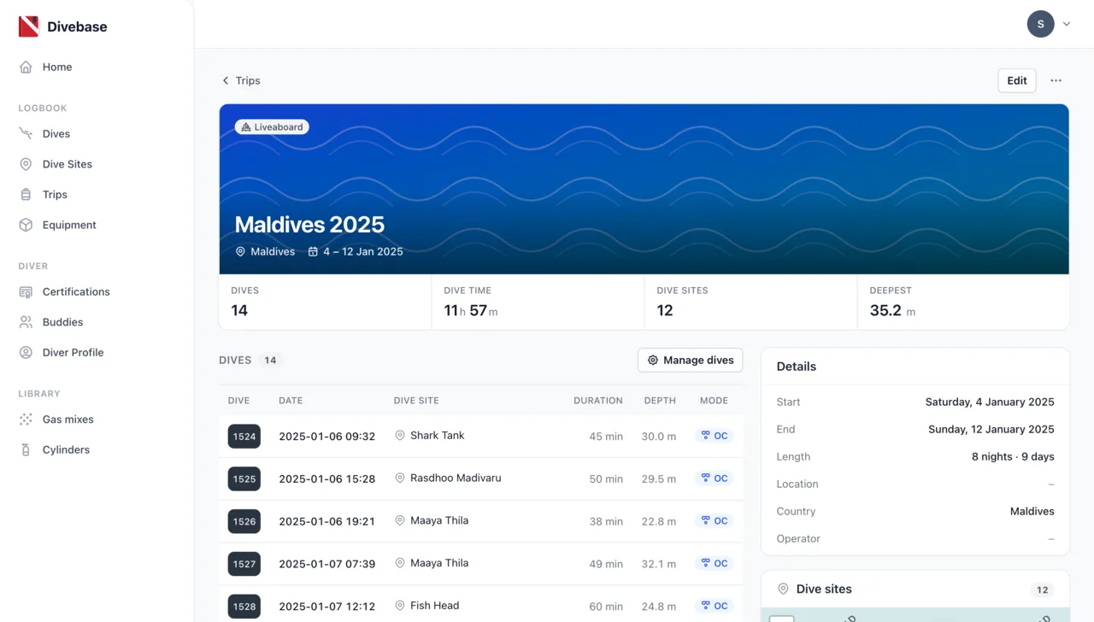Screen dimensions: 1094x622
Task: Click the date 2025-01-07 07:39
Action: click(x=326, y=564)
